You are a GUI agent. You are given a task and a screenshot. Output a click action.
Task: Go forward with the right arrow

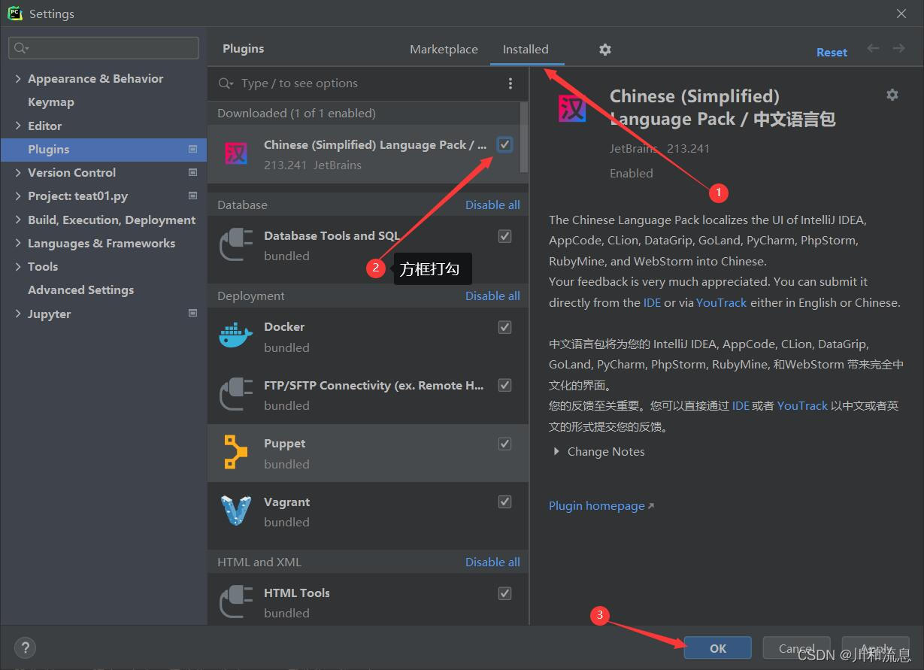pos(898,49)
